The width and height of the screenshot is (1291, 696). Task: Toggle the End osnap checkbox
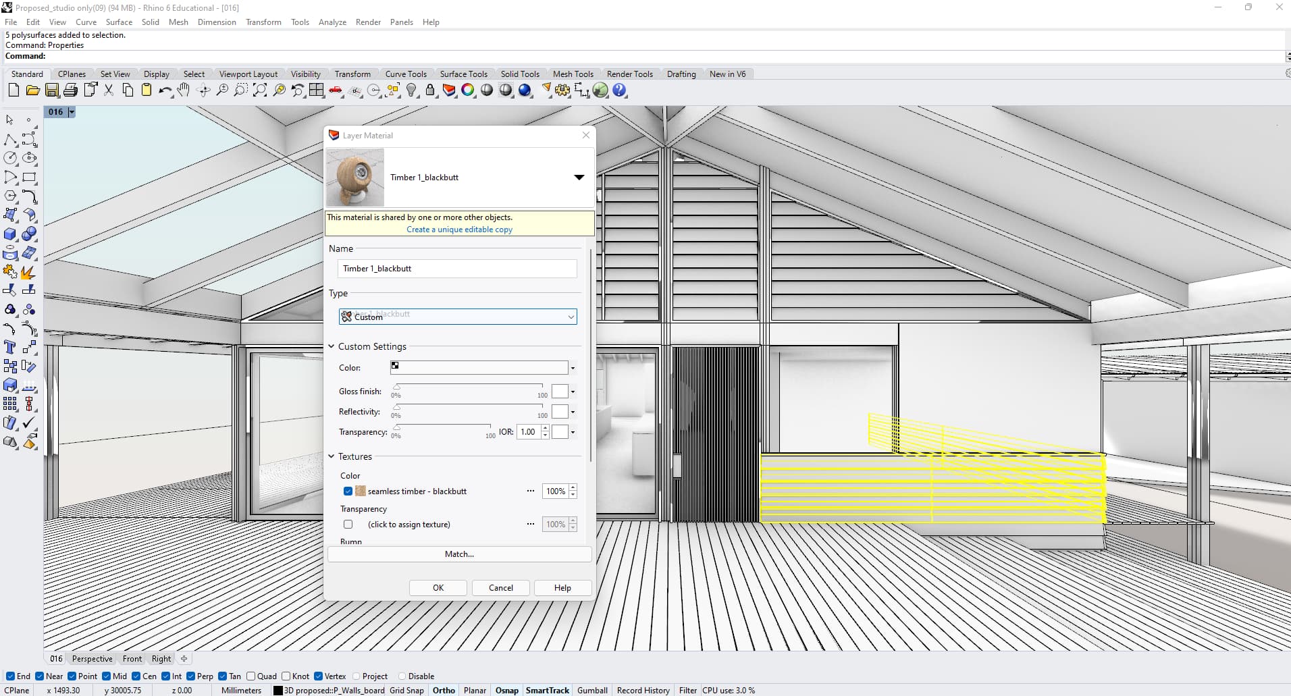[10, 676]
